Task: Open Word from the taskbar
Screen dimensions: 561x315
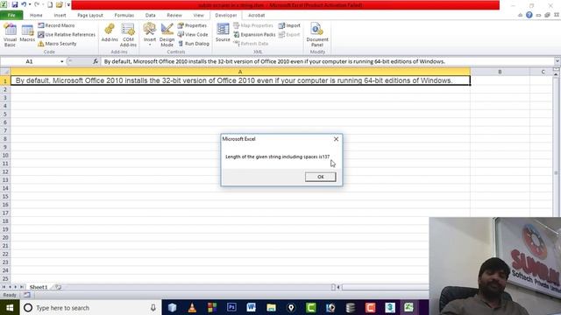Action: point(252,307)
